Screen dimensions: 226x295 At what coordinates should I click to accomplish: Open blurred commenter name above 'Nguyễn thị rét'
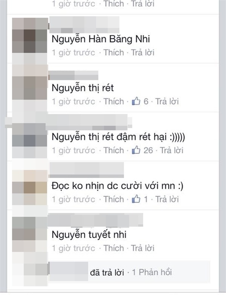click(73, 75)
